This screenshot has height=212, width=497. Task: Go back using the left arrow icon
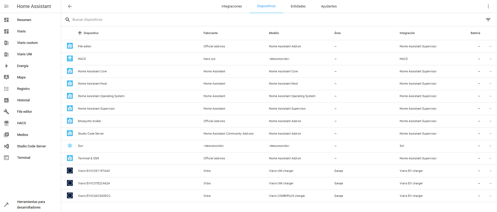(70, 6)
